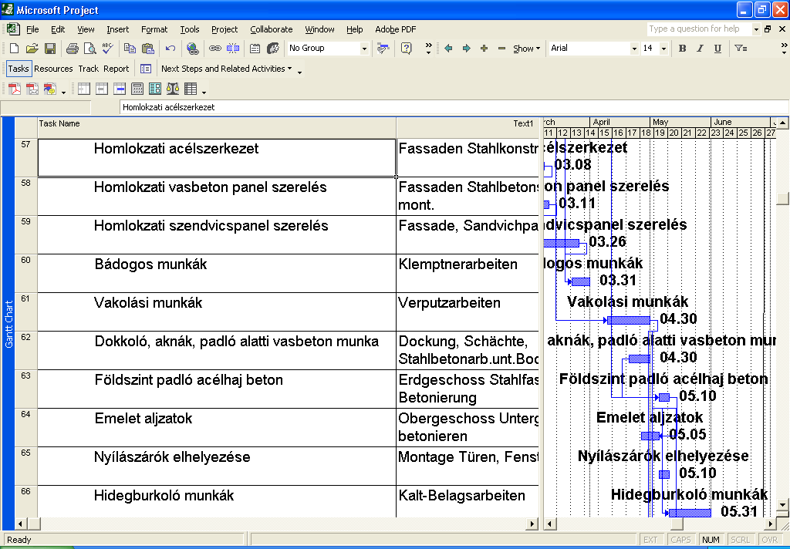The width and height of the screenshot is (790, 549).
Task: Click the Copy Picture toolbar icon
Action: tap(383, 49)
